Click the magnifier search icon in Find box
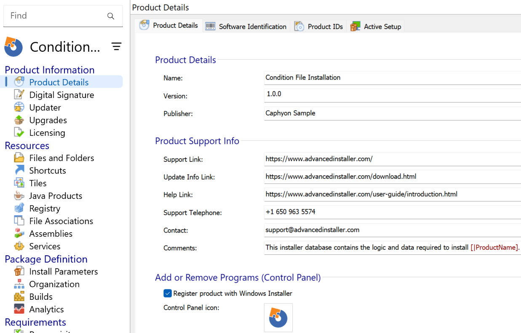 pos(111,16)
